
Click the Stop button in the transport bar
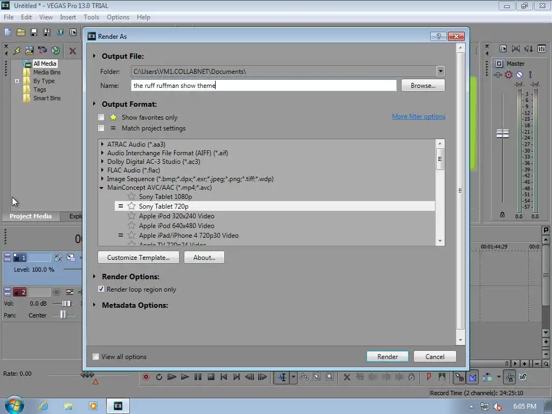click(211, 377)
